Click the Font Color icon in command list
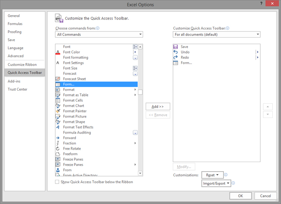 coord(58,52)
